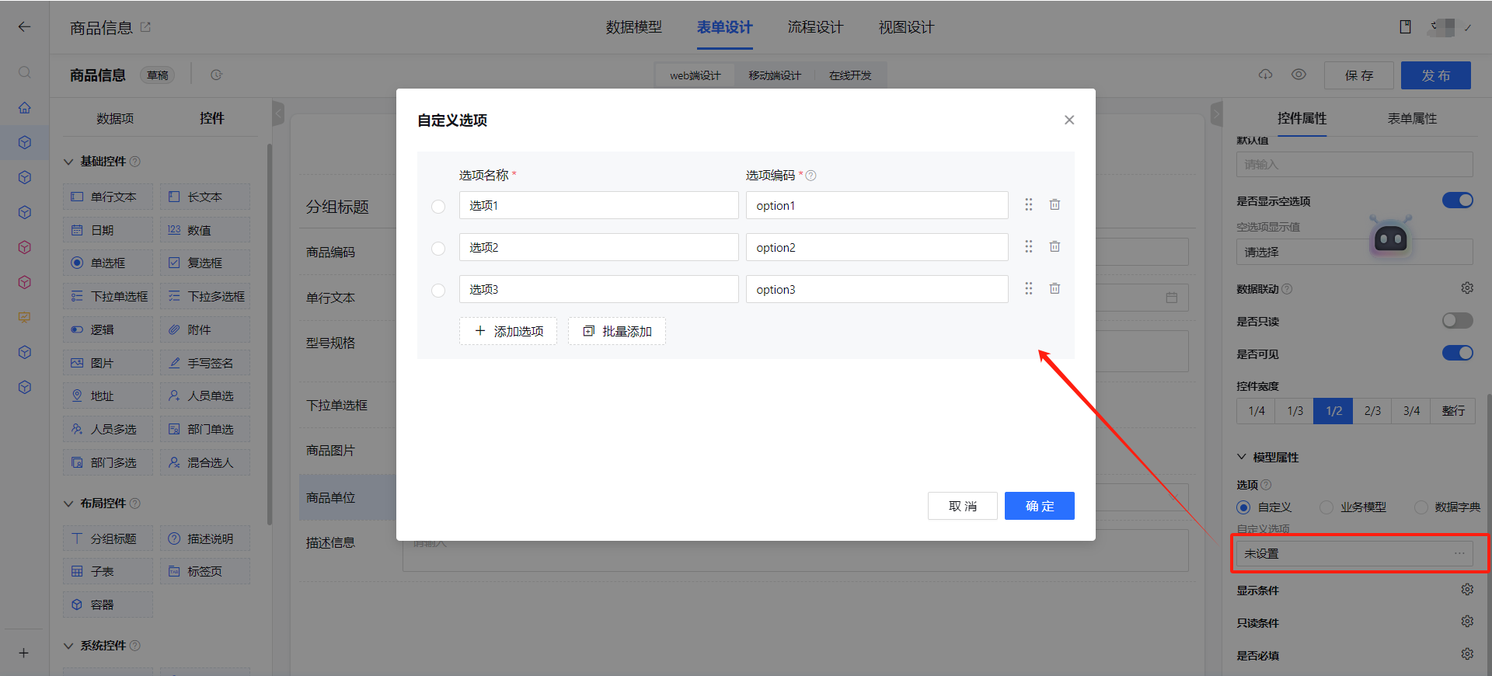The height and width of the screenshot is (676, 1492).
Task: Click the 选项1 name input field
Action: click(x=598, y=205)
